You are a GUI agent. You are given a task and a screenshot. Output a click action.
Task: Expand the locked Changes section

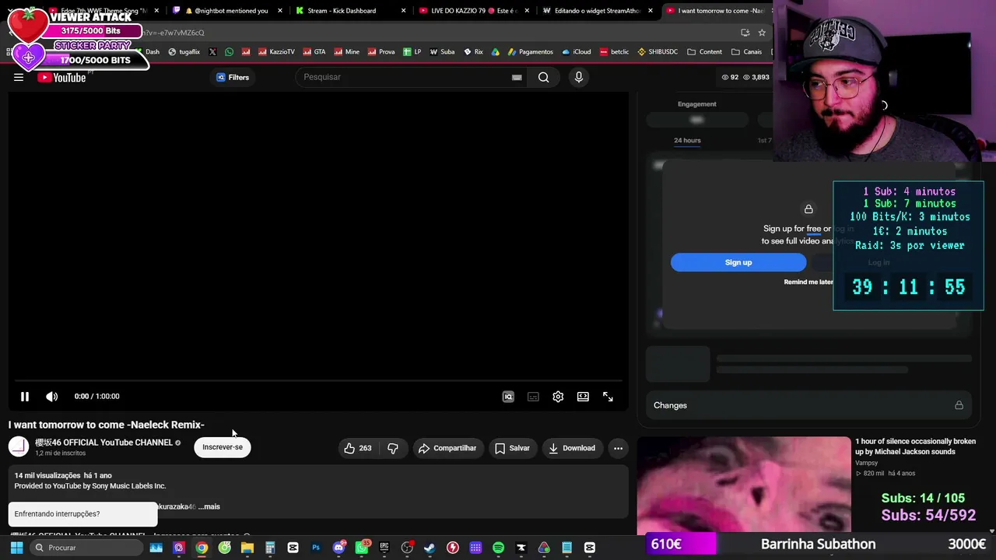pos(810,405)
